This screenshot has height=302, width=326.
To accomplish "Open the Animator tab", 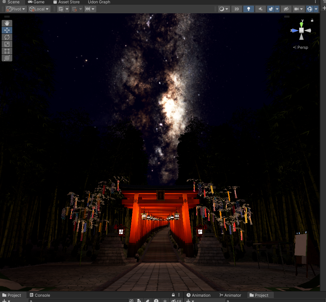I will tap(230, 295).
